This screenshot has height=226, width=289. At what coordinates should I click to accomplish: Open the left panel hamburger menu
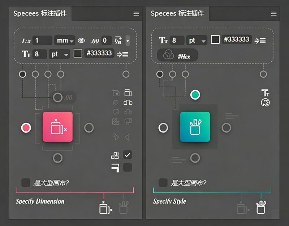point(136,14)
